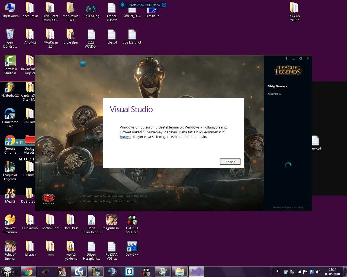Select the Düşen Hesaplar.txt file
The width and height of the screenshot is (347, 277).
(91, 250)
